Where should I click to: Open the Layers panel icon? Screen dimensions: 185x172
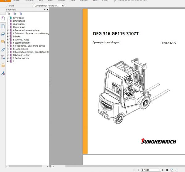3,34
